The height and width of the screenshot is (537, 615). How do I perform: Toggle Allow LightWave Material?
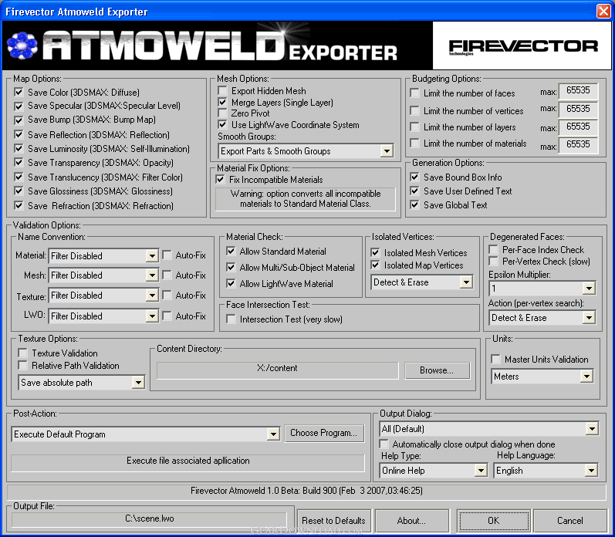click(x=231, y=283)
